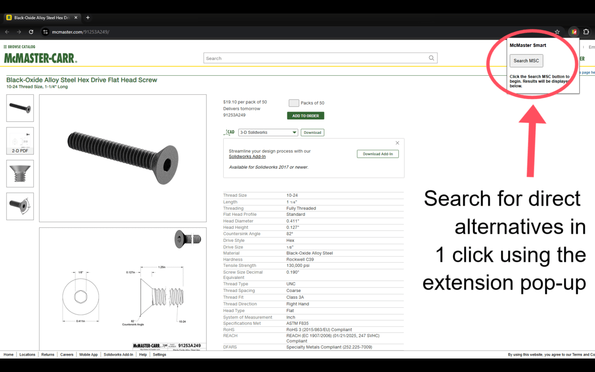
Task: Open the Browse Catalog menu
Action: click(x=20, y=46)
